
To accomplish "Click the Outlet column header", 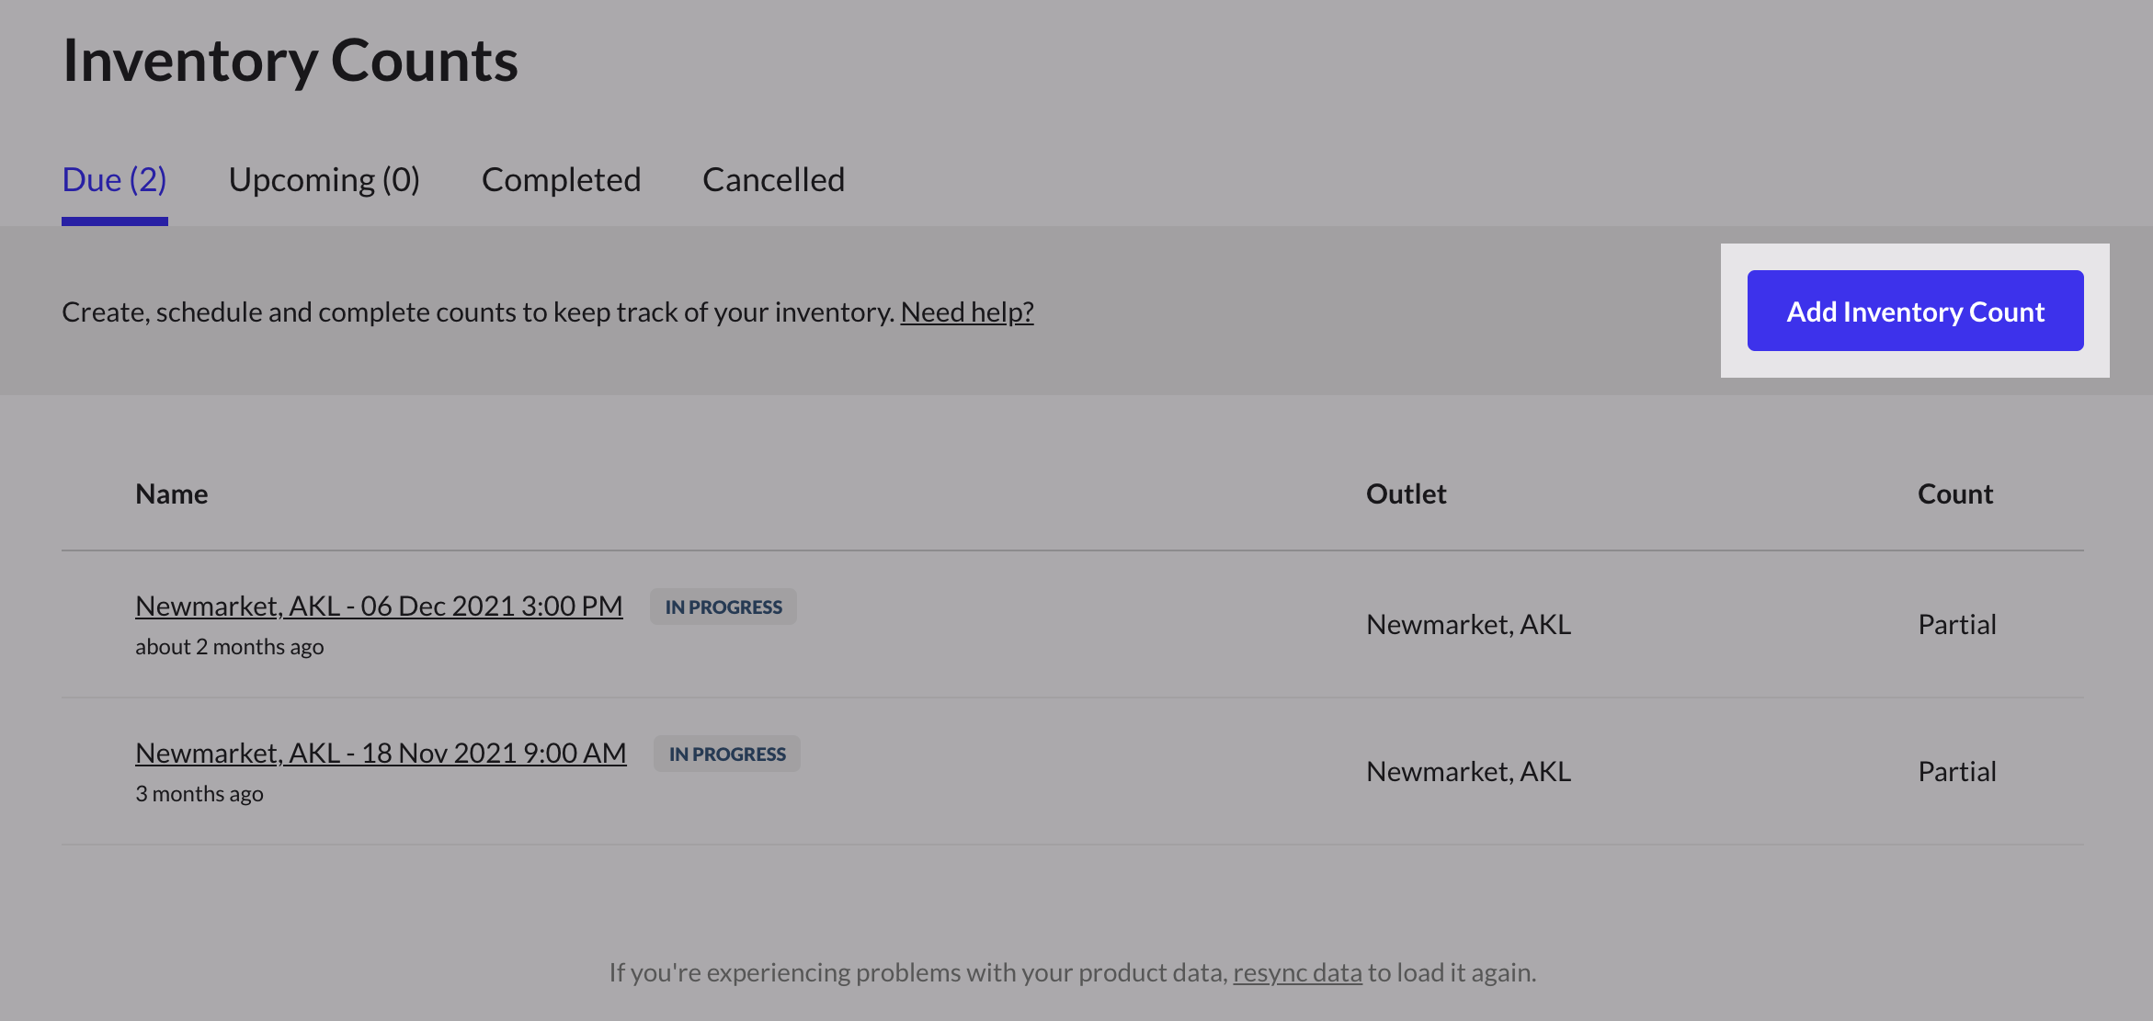I will [x=1406, y=494].
